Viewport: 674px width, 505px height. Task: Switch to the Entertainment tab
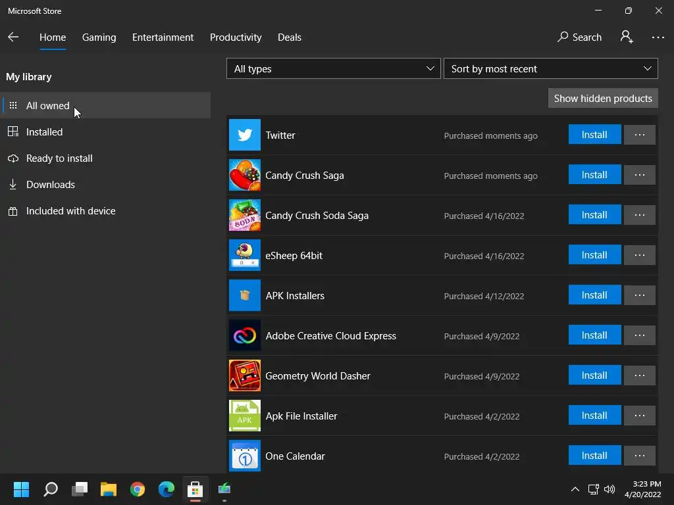[x=163, y=37]
